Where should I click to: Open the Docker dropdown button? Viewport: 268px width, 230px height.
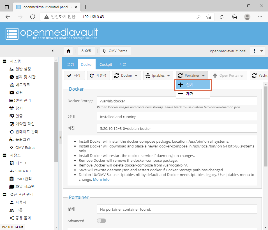pos(126,76)
